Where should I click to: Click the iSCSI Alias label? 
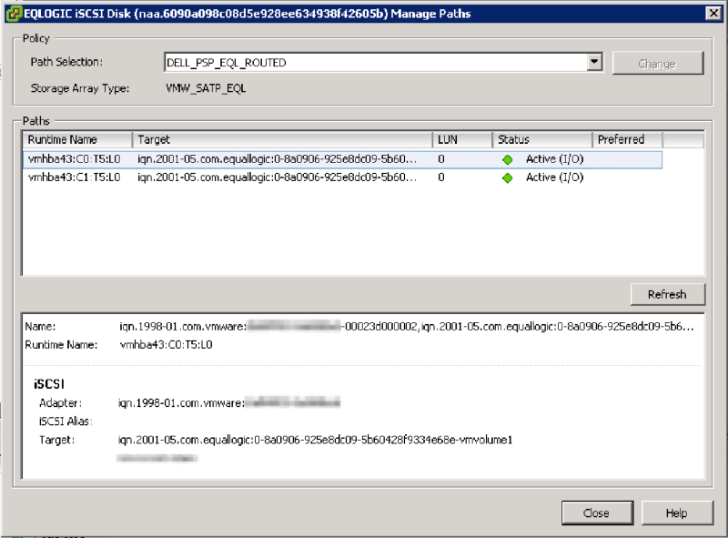tap(66, 421)
